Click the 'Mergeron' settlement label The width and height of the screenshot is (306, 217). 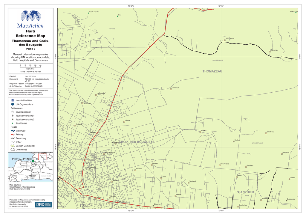tap(286, 152)
